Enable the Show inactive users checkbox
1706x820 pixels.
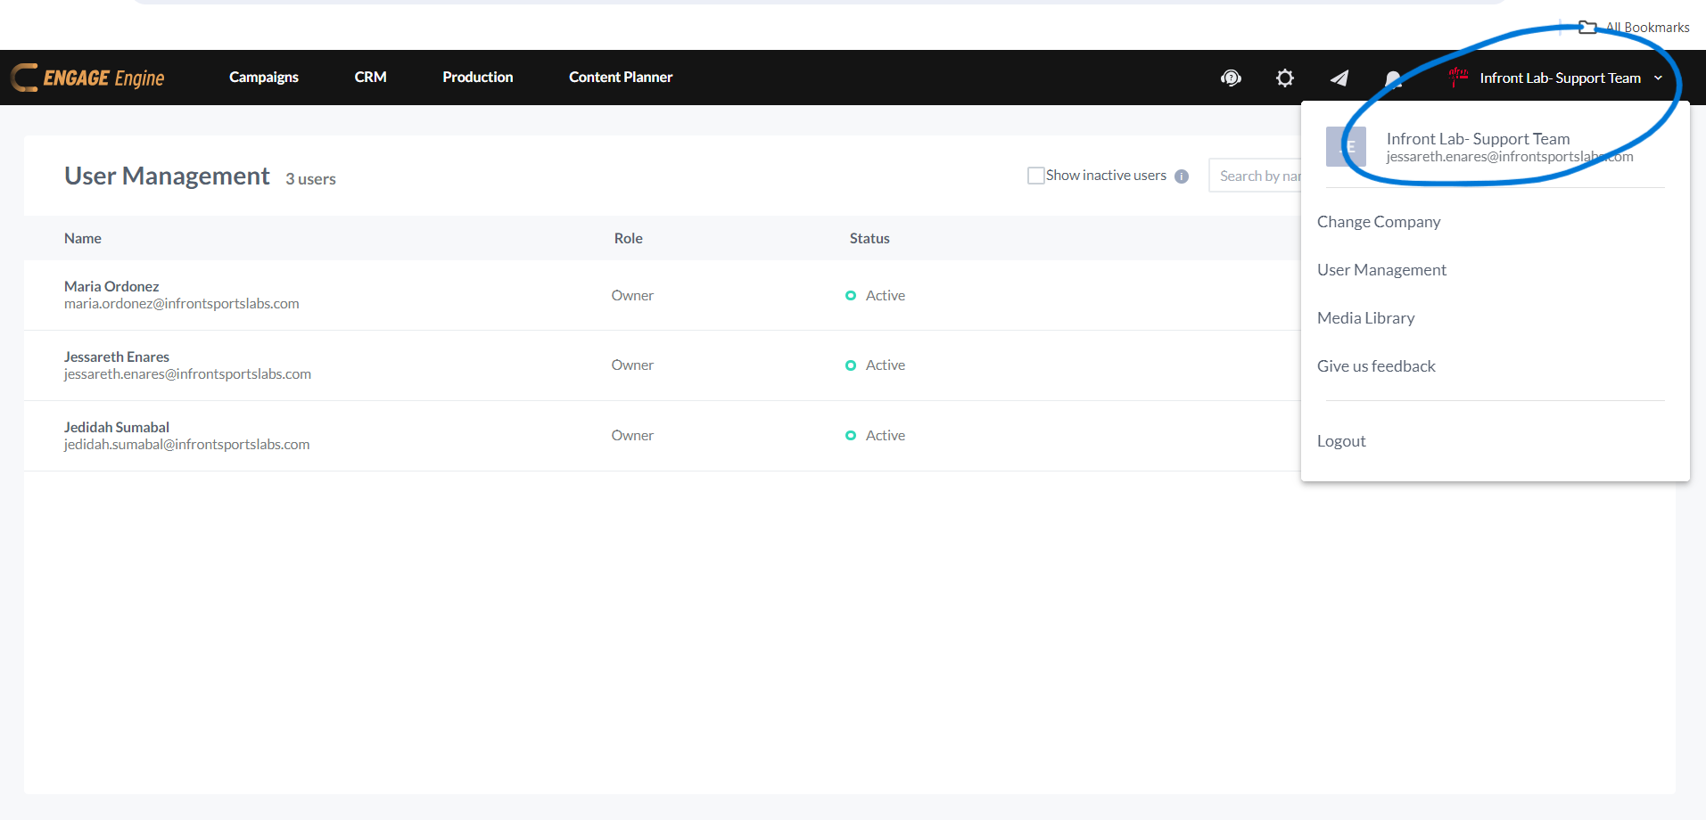click(x=1035, y=176)
